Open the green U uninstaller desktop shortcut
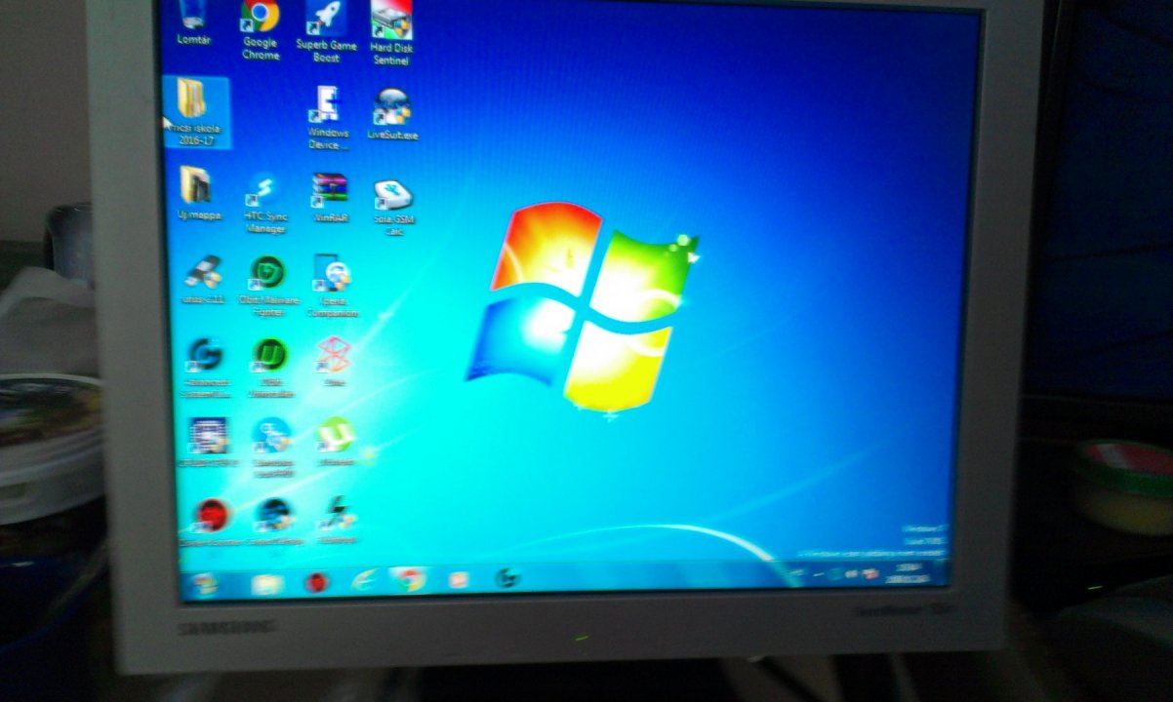 pyautogui.click(x=269, y=368)
